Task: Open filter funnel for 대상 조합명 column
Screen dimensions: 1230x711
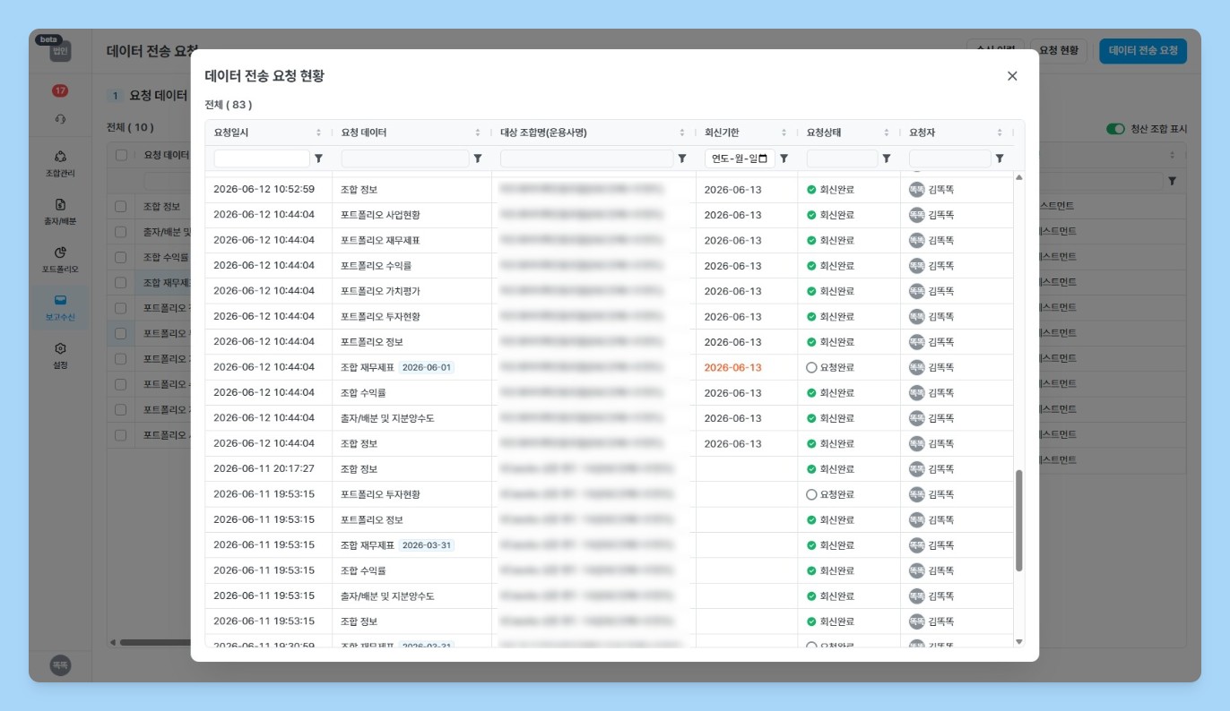Action: pos(682,158)
